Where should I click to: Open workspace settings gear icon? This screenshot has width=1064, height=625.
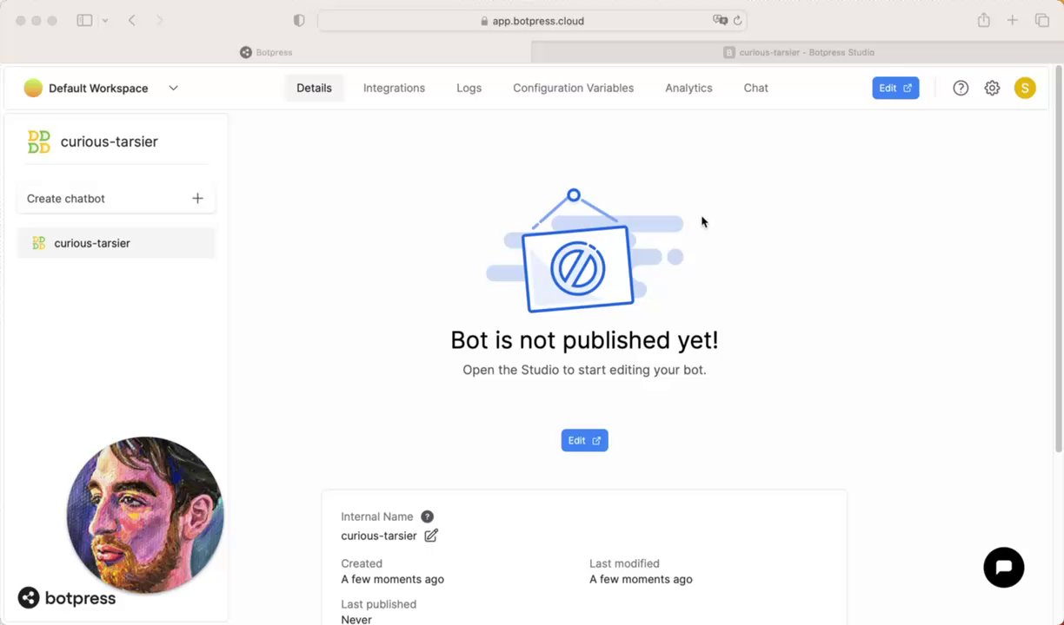(x=992, y=88)
